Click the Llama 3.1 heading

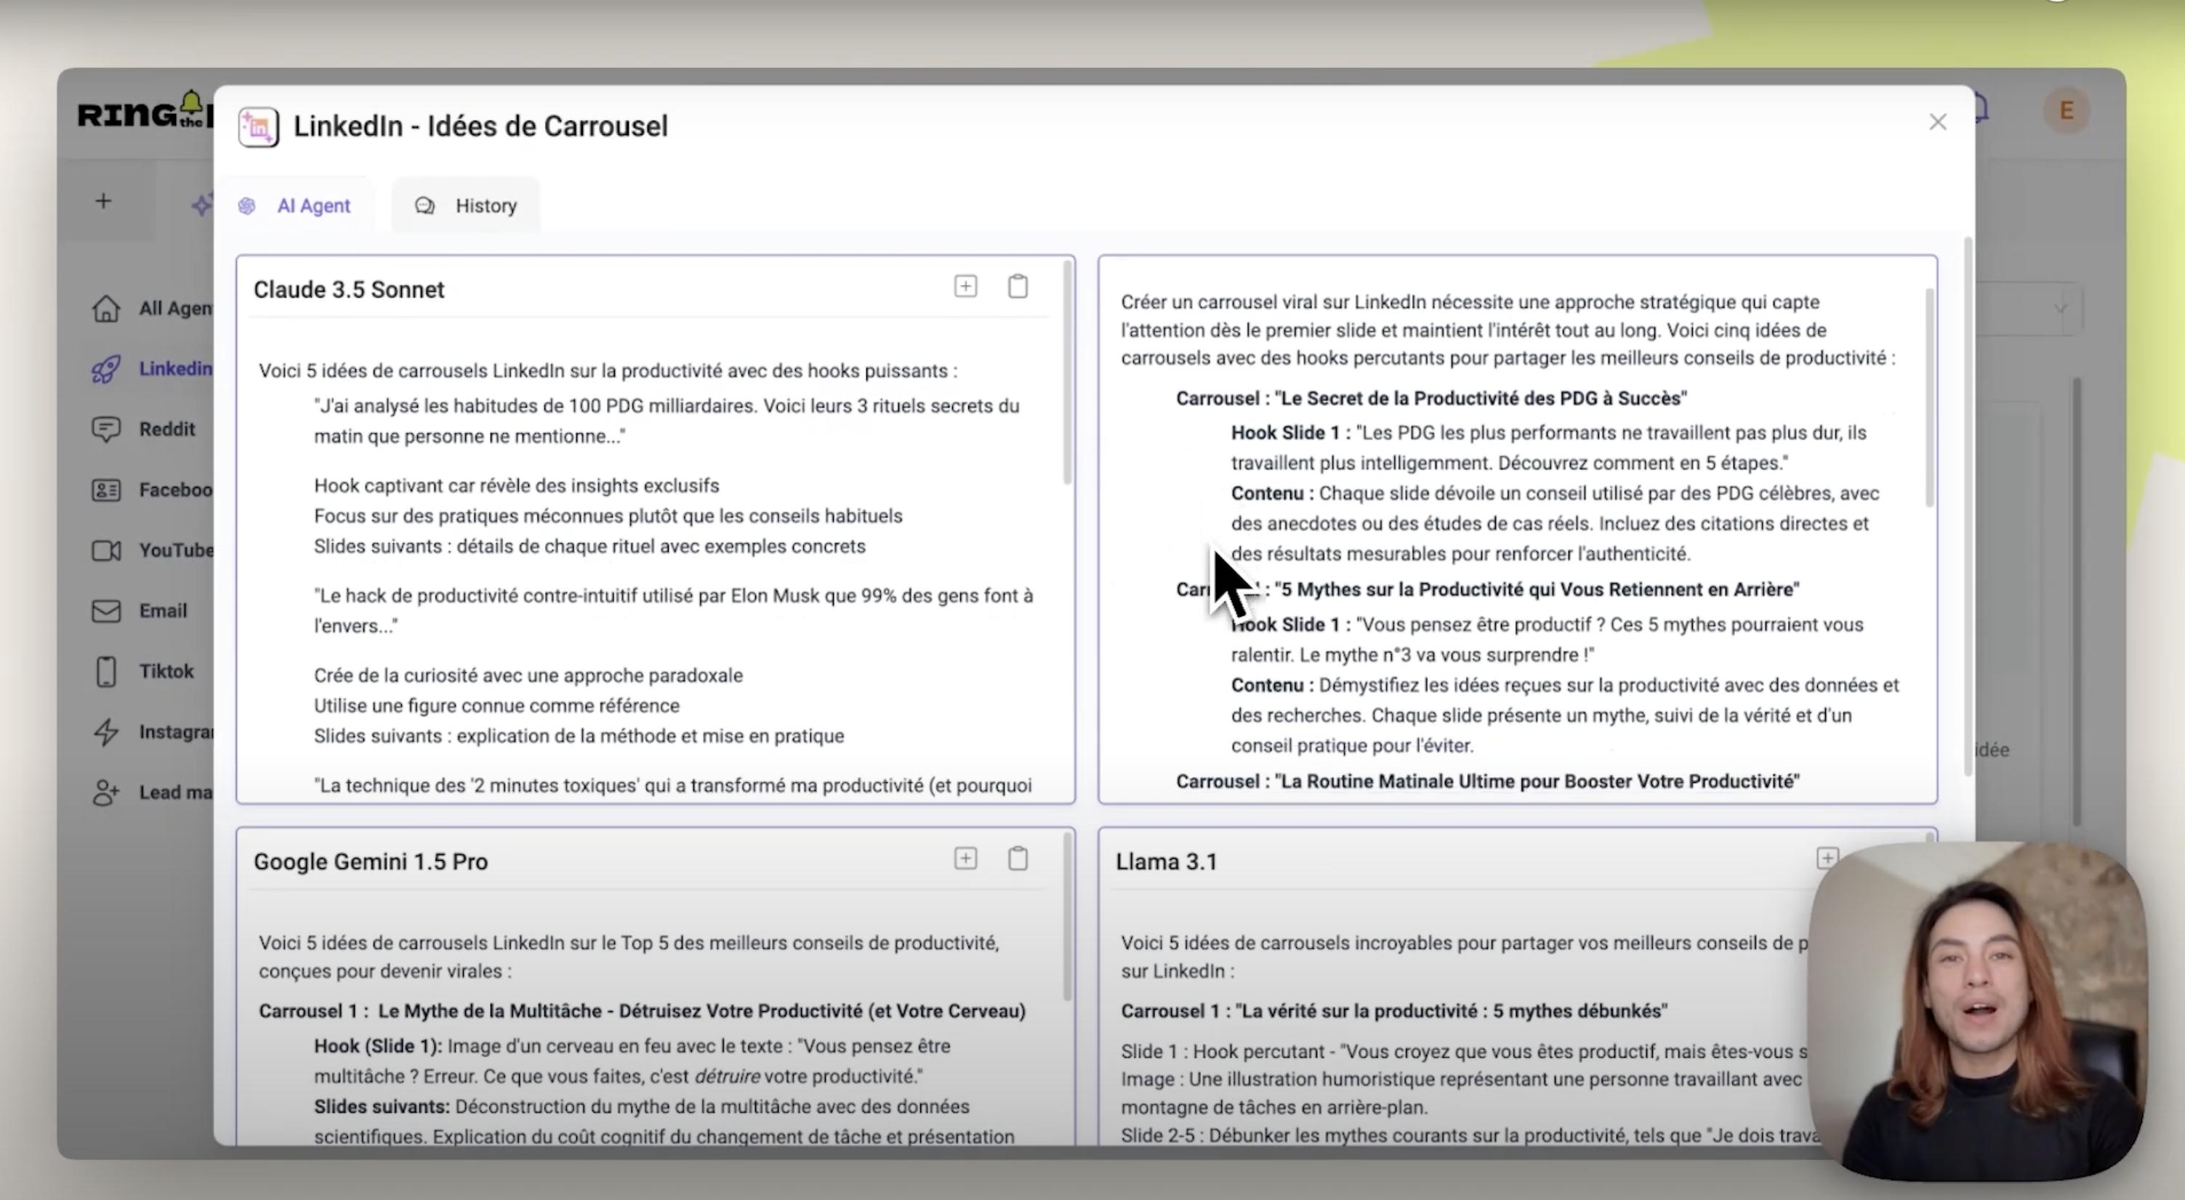pos(1167,862)
